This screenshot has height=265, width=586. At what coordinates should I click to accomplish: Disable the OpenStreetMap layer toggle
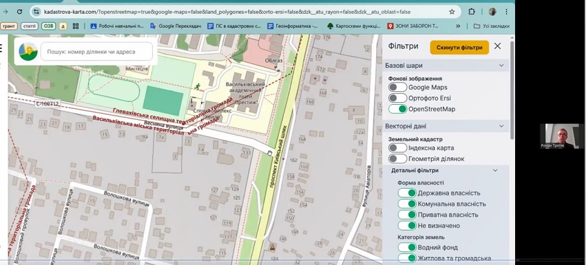[x=397, y=109]
